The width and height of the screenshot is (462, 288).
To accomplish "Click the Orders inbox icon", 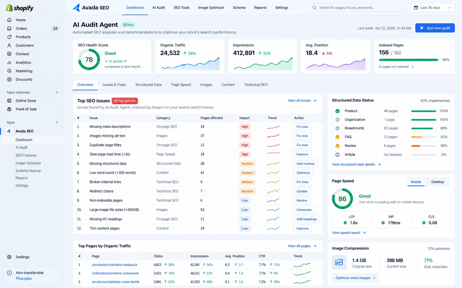I will pyautogui.click(x=9, y=28).
